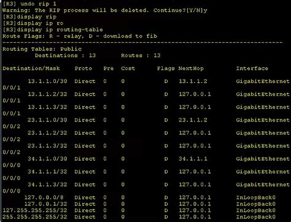Click next hop 13.1.1.2 in first route

pos(193,81)
